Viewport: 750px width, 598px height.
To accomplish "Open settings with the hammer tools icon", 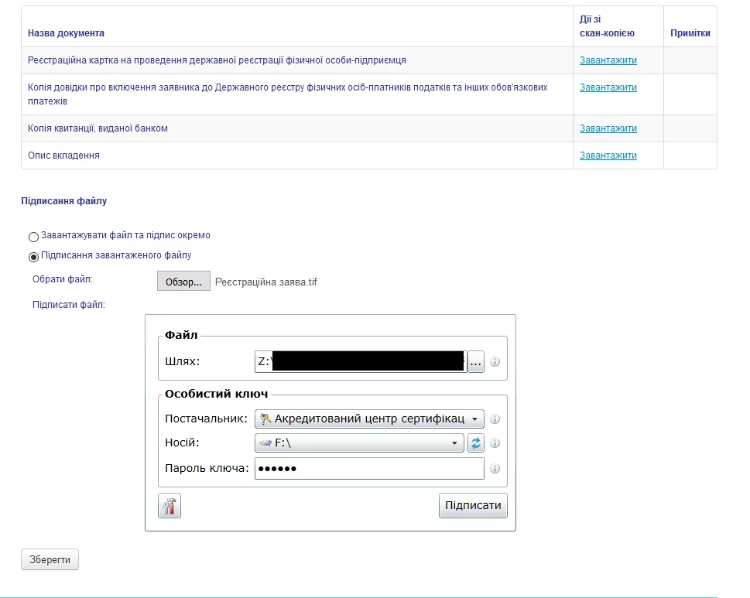I will coord(170,506).
